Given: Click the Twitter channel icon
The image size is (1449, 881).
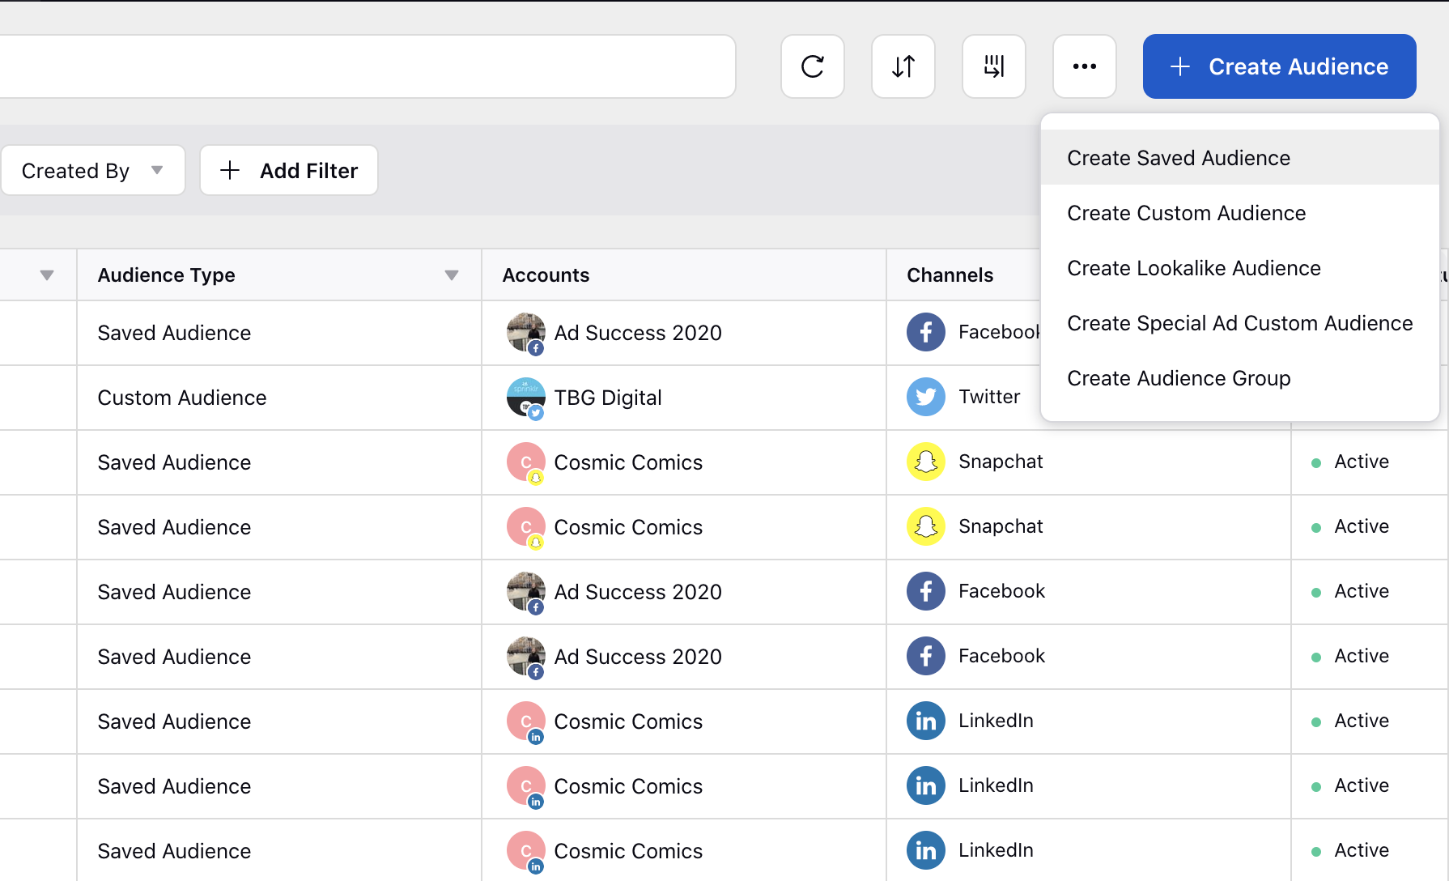Looking at the screenshot, I should coord(926,397).
